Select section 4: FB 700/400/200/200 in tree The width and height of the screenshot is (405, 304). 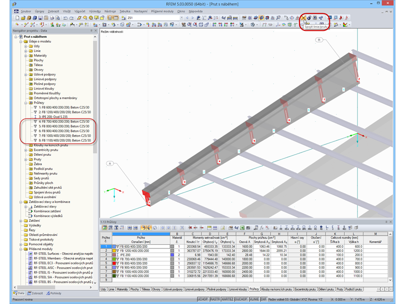tap(64, 122)
